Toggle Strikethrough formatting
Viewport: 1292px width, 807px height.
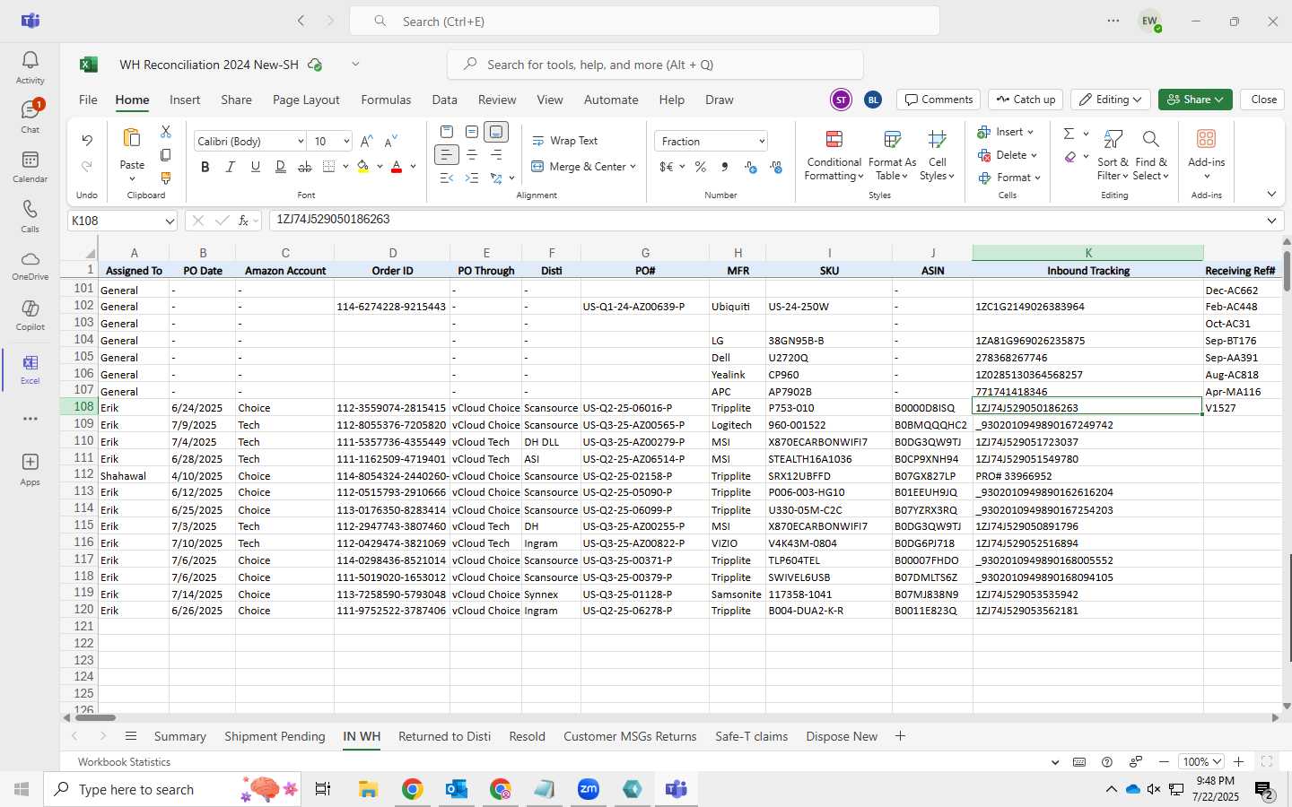coord(305,167)
